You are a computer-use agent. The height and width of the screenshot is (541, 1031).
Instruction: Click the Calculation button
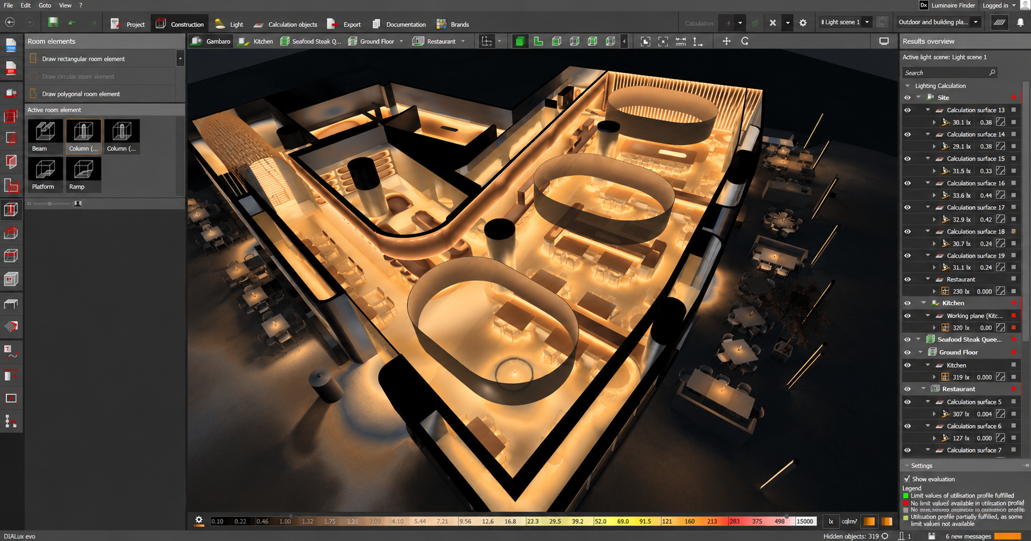(699, 23)
